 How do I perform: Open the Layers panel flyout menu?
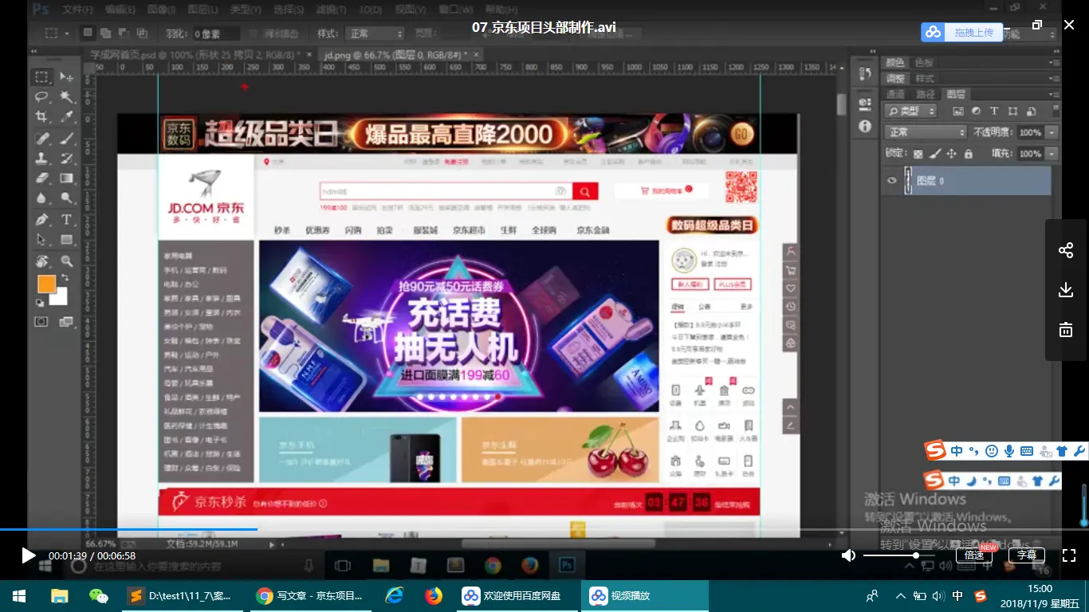point(1056,94)
